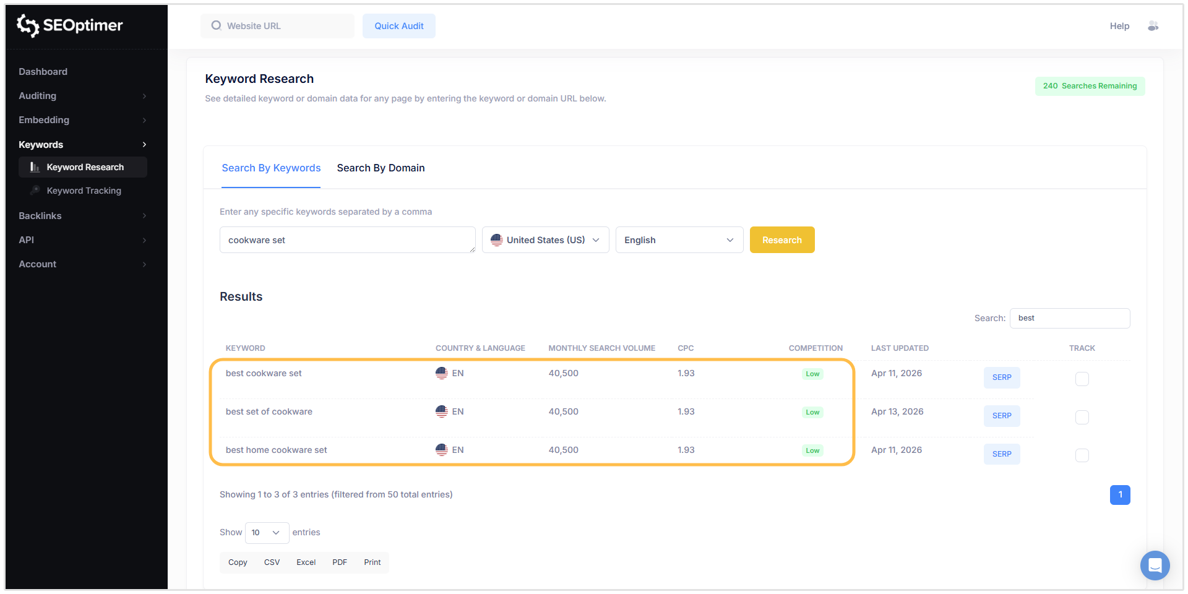The width and height of the screenshot is (1188, 594).
Task: Open the user account avatar icon
Action: coord(1153,25)
